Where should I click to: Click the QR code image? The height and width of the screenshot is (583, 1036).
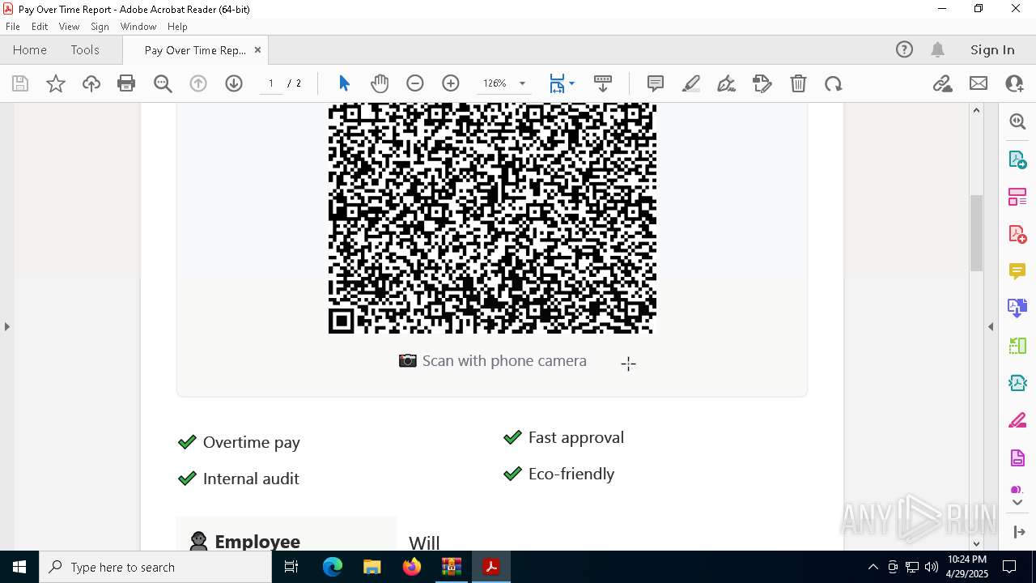point(492,218)
